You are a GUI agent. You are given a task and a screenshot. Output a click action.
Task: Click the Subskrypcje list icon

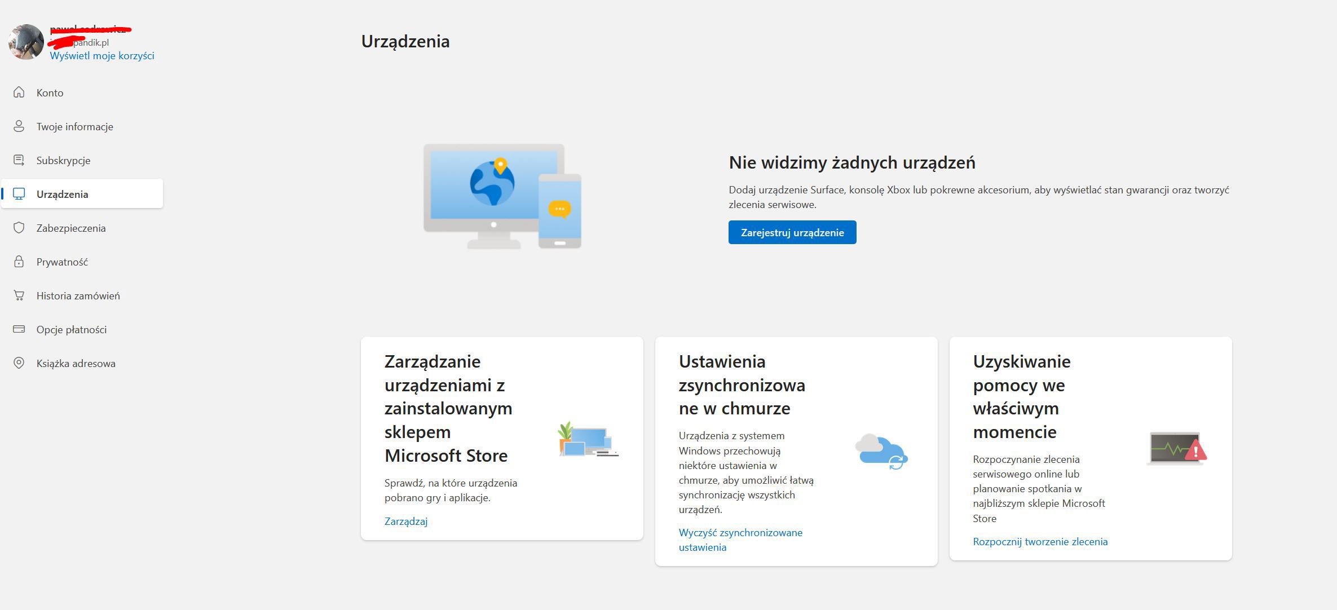tap(19, 160)
